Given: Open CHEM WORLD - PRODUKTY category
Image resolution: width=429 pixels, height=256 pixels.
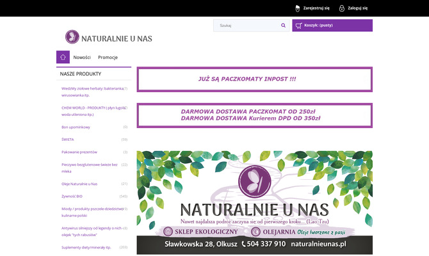Looking at the screenshot, I should 93,111.
